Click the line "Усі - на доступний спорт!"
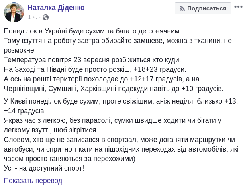The image size is (243, 185). [44, 168]
